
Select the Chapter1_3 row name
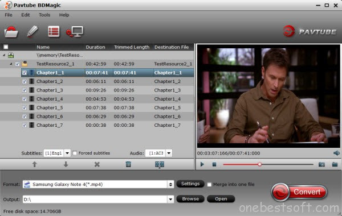pos(50,90)
